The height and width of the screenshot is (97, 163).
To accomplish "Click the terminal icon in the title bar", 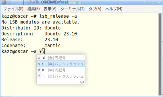I will point(4,2).
